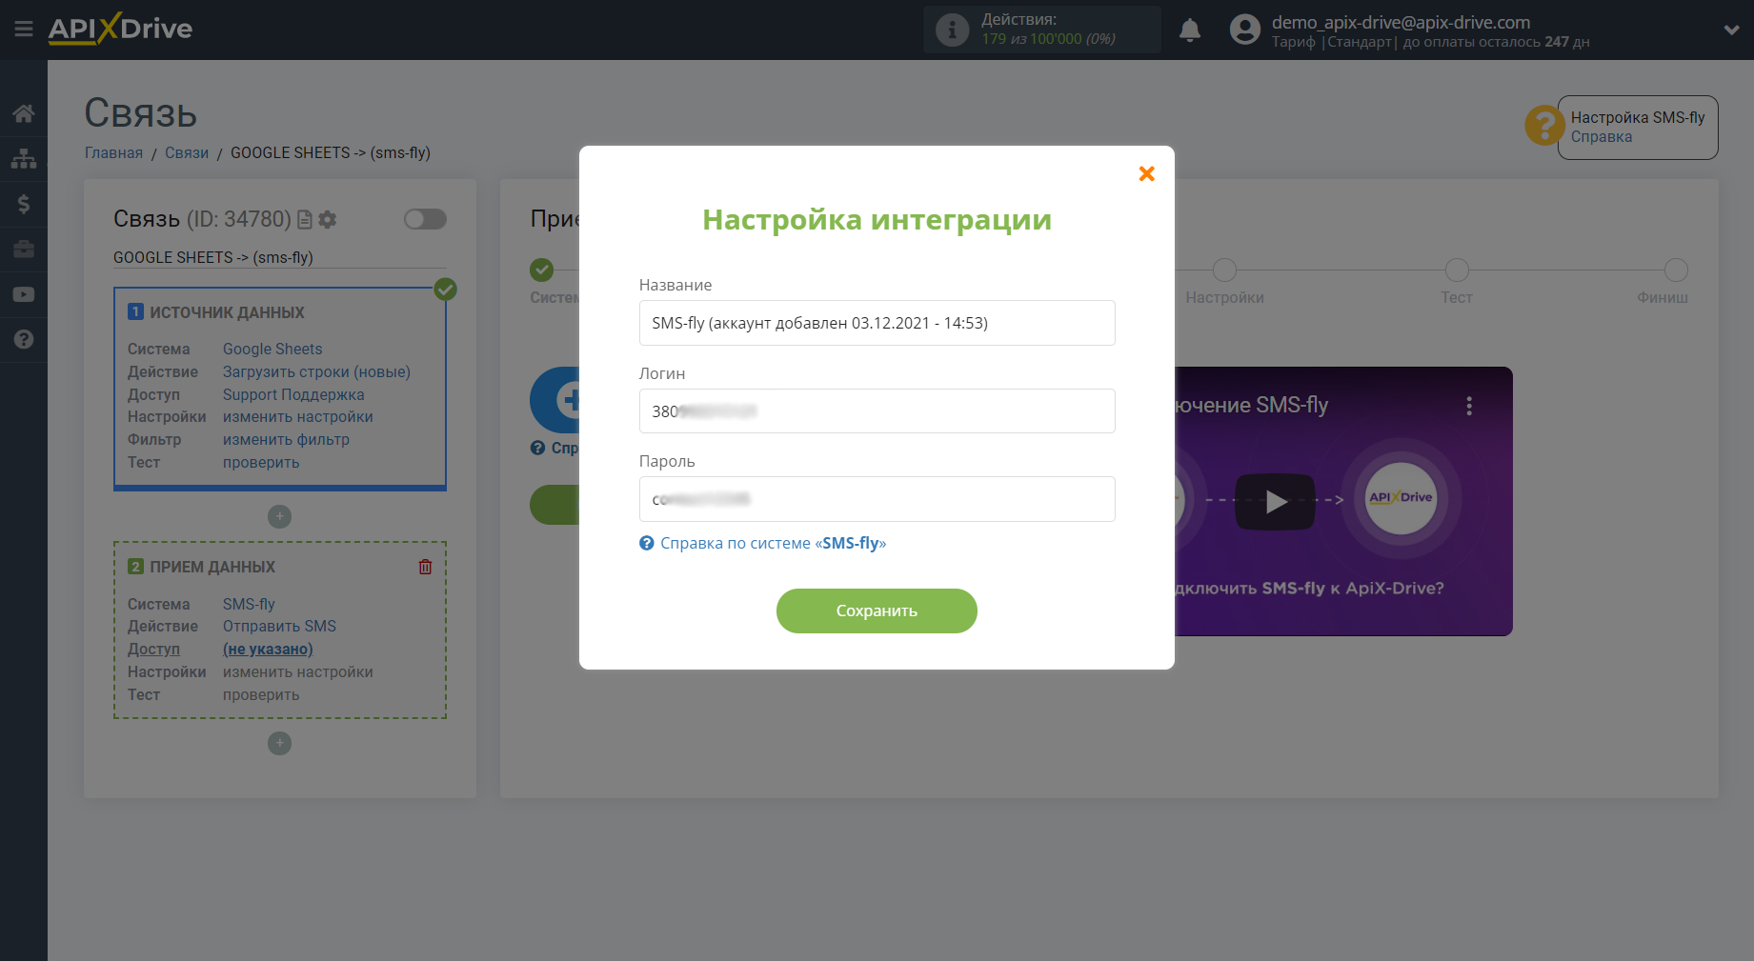The image size is (1754, 961).
Task: Open the Связи breadcrumb link
Action: tap(187, 152)
